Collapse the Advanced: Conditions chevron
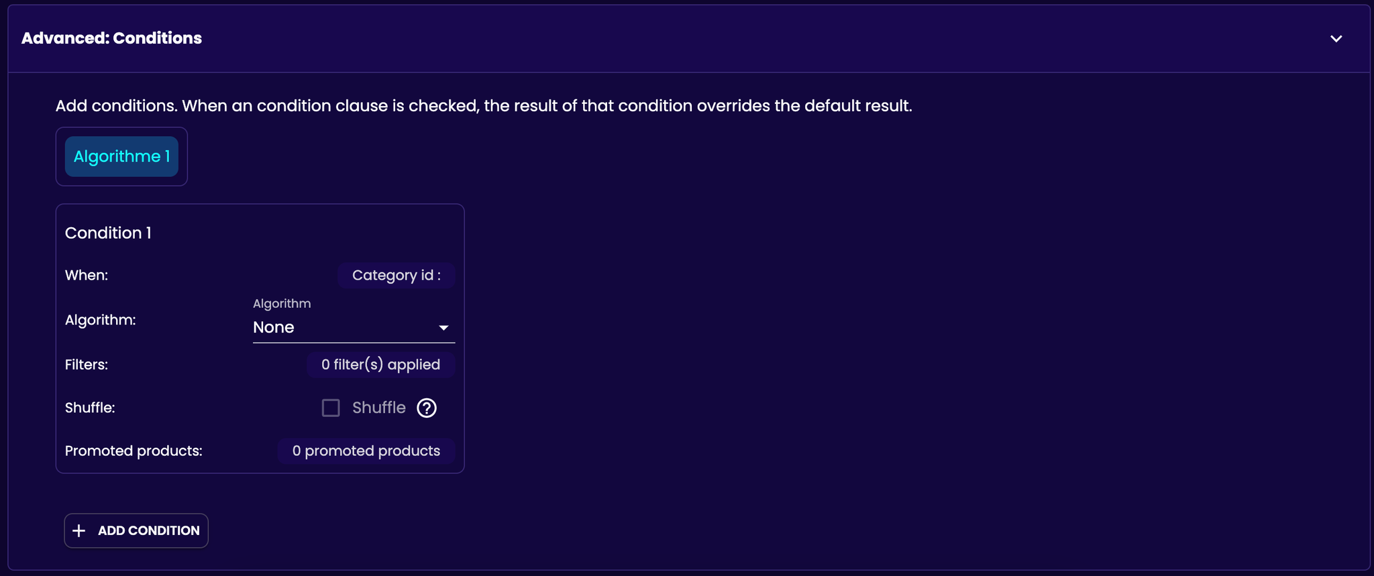The height and width of the screenshot is (576, 1374). [1336, 39]
